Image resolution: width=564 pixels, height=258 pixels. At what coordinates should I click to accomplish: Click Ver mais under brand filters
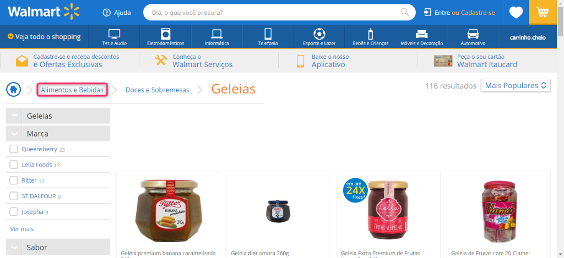(x=22, y=229)
